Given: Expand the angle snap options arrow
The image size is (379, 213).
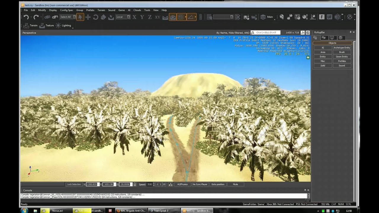Looking at the screenshot, I should tap(195, 17).
